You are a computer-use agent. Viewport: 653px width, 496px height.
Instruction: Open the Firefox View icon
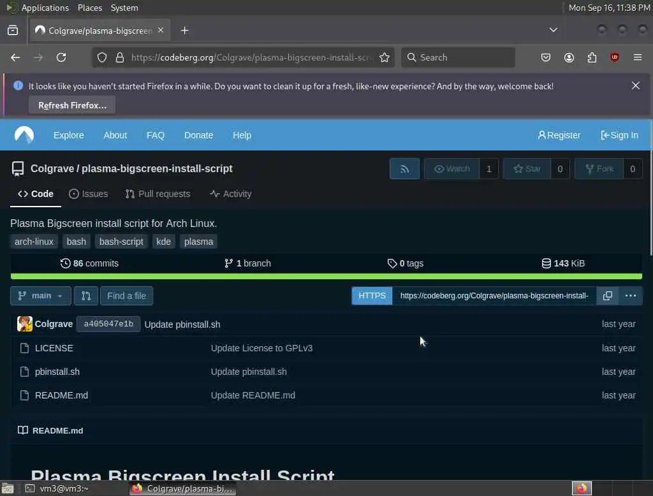point(13,31)
